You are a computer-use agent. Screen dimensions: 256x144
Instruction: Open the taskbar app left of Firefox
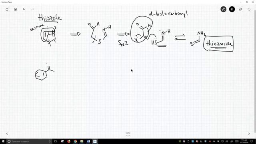tap(62, 141)
